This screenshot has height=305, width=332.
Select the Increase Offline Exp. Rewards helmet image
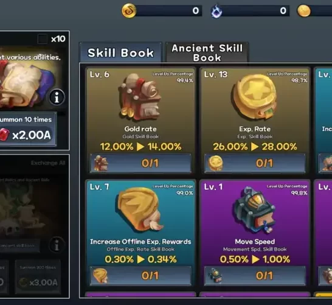140,209
